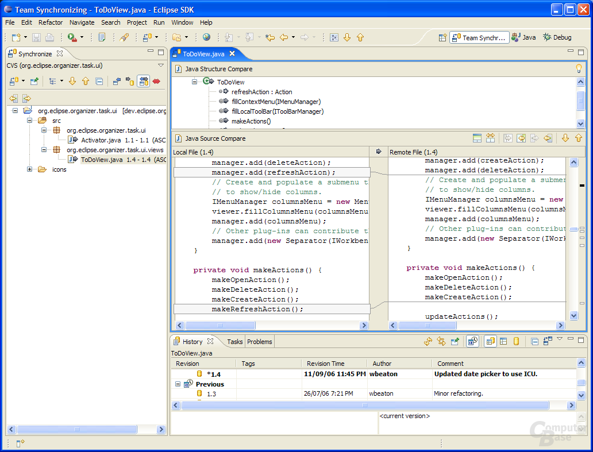Click Go to Next Difference in Synchronize view
This screenshot has height=452, width=593.
tap(72, 81)
